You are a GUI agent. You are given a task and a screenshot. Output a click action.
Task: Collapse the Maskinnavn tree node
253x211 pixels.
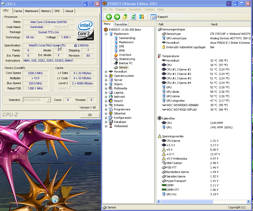coord(106,34)
